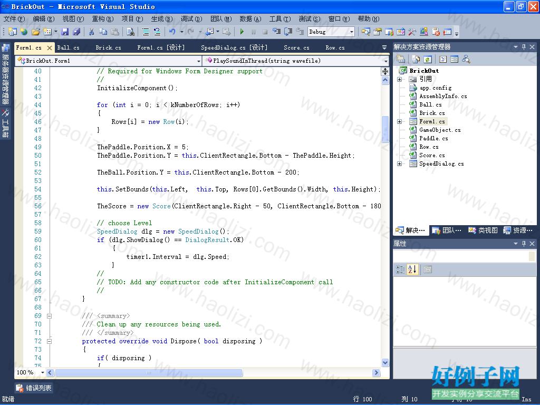This screenshot has width=540, height=405.
Task: Open the 调试(D) menu
Action: coord(191,19)
